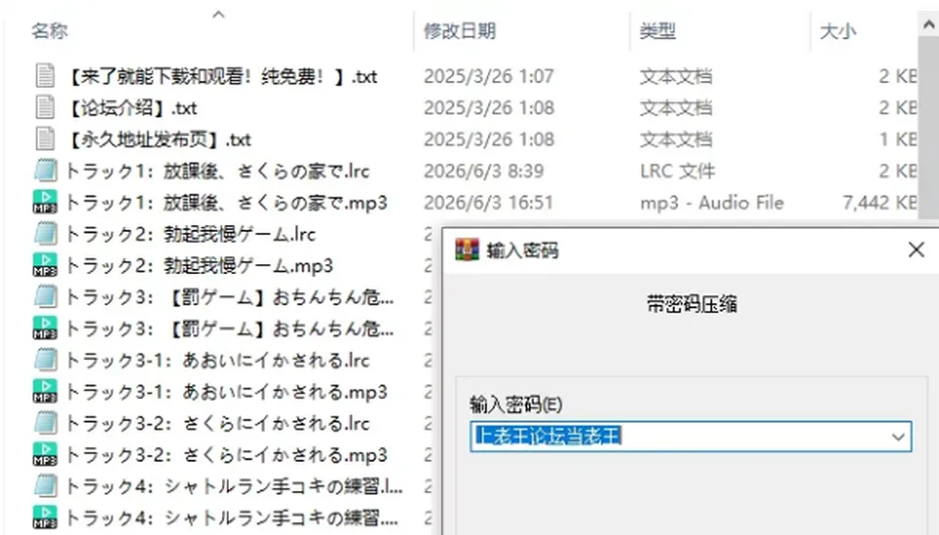939x535 pixels.
Task: Click the WinRAR icon in the dialog title
Action: point(468,249)
